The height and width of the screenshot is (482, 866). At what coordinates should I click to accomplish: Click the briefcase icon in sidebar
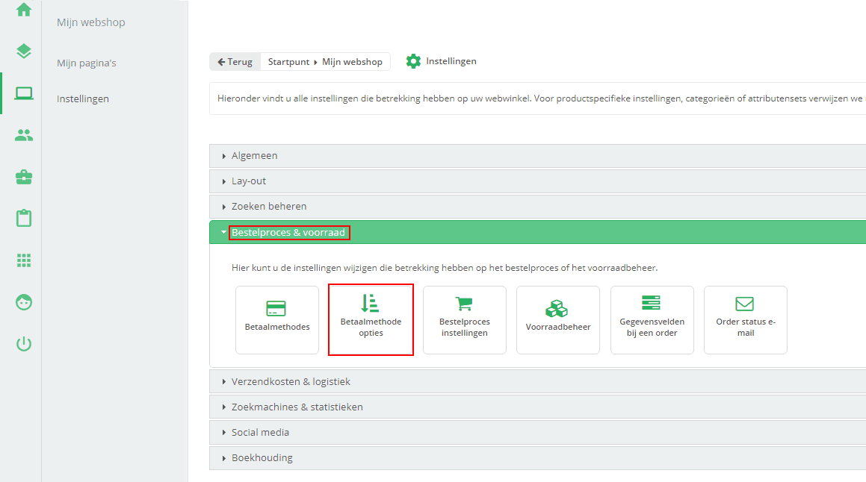[x=24, y=177]
